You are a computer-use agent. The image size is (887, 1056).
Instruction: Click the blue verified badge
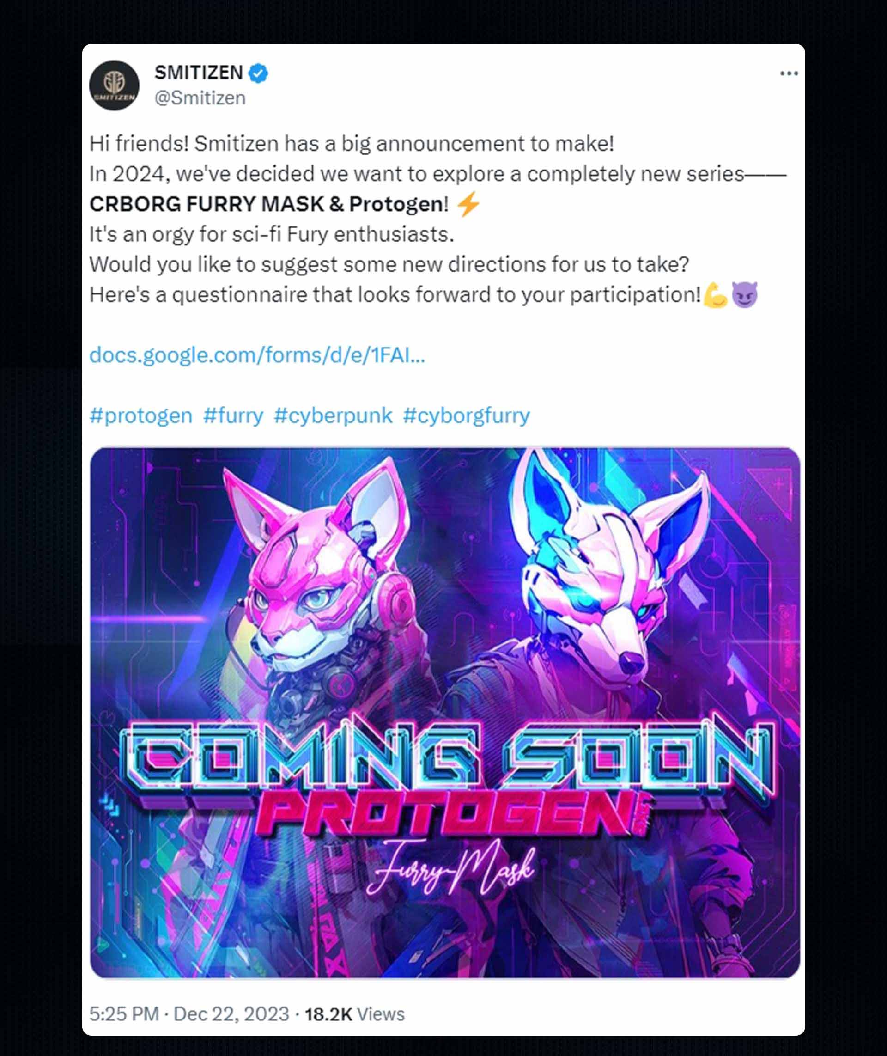click(x=258, y=73)
